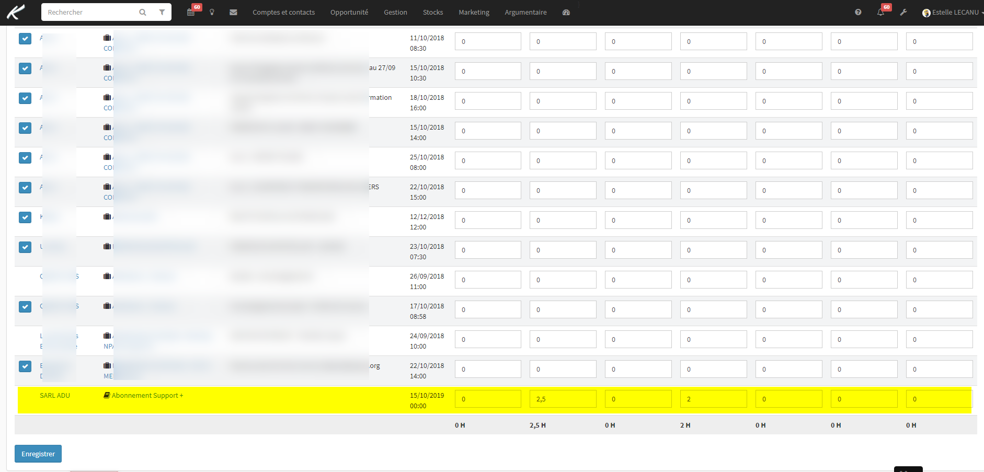Image resolution: width=984 pixels, height=472 pixels.
Task: Uncheck the 15/10/2018 10:30 row checkbox
Action: (25, 68)
